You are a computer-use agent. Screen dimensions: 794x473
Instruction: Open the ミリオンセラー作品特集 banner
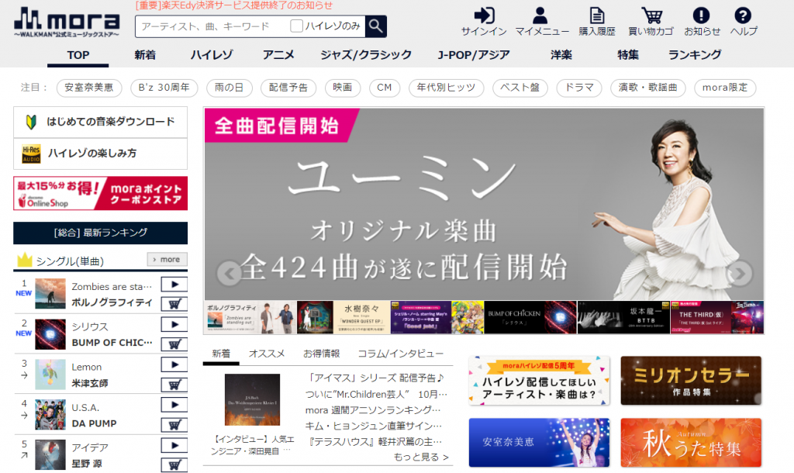pyautogui.click(x=691, y=380)
